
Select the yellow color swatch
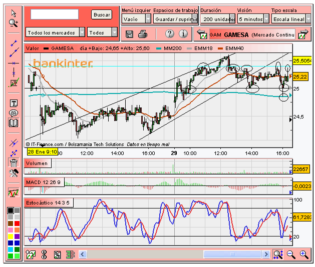pos(11,236)
